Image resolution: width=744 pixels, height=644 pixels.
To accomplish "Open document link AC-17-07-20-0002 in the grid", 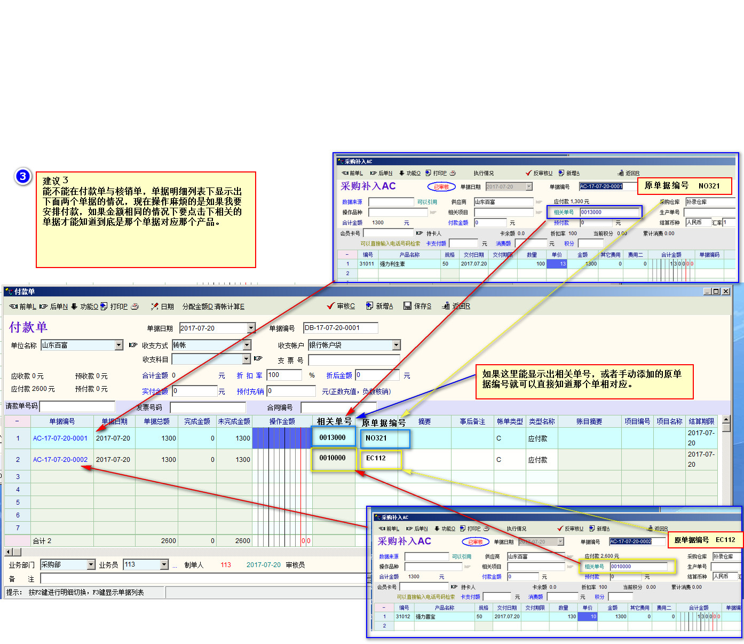I will (60, 460).
